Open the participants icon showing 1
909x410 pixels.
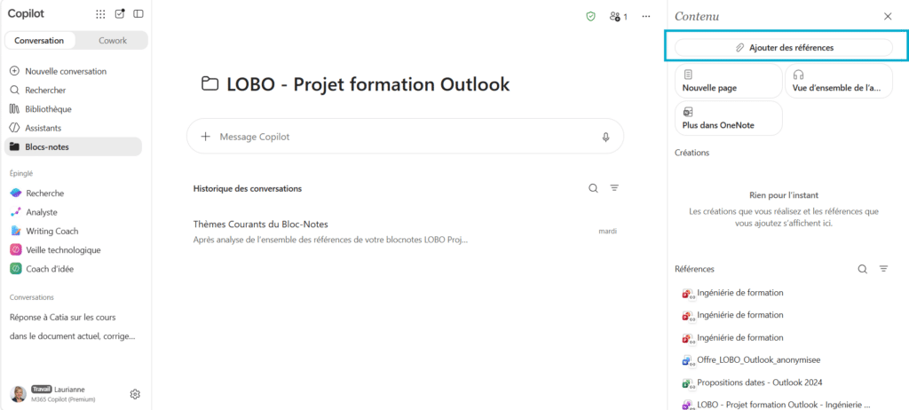point(619,17)
